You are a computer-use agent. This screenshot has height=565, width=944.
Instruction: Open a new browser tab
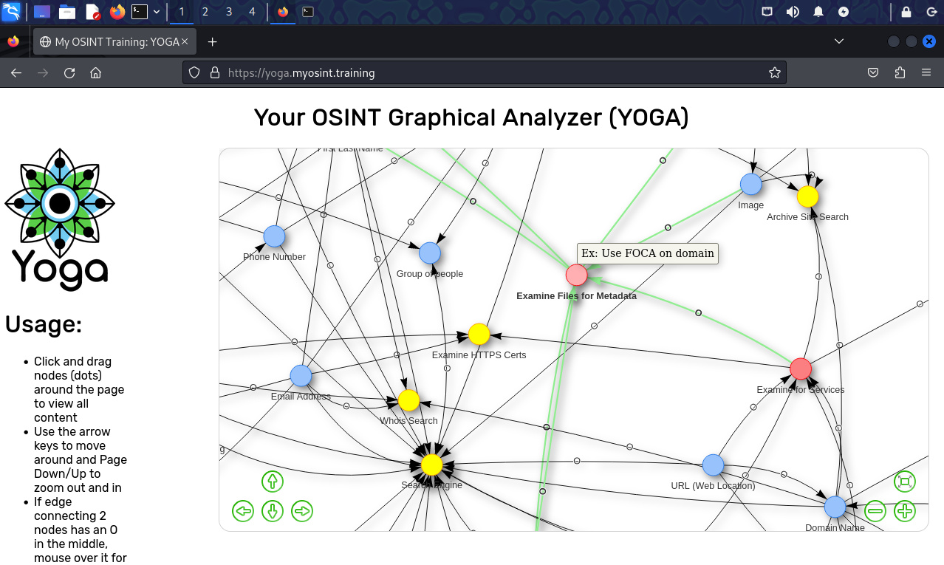pyautogui.click(x=213, y=42)
